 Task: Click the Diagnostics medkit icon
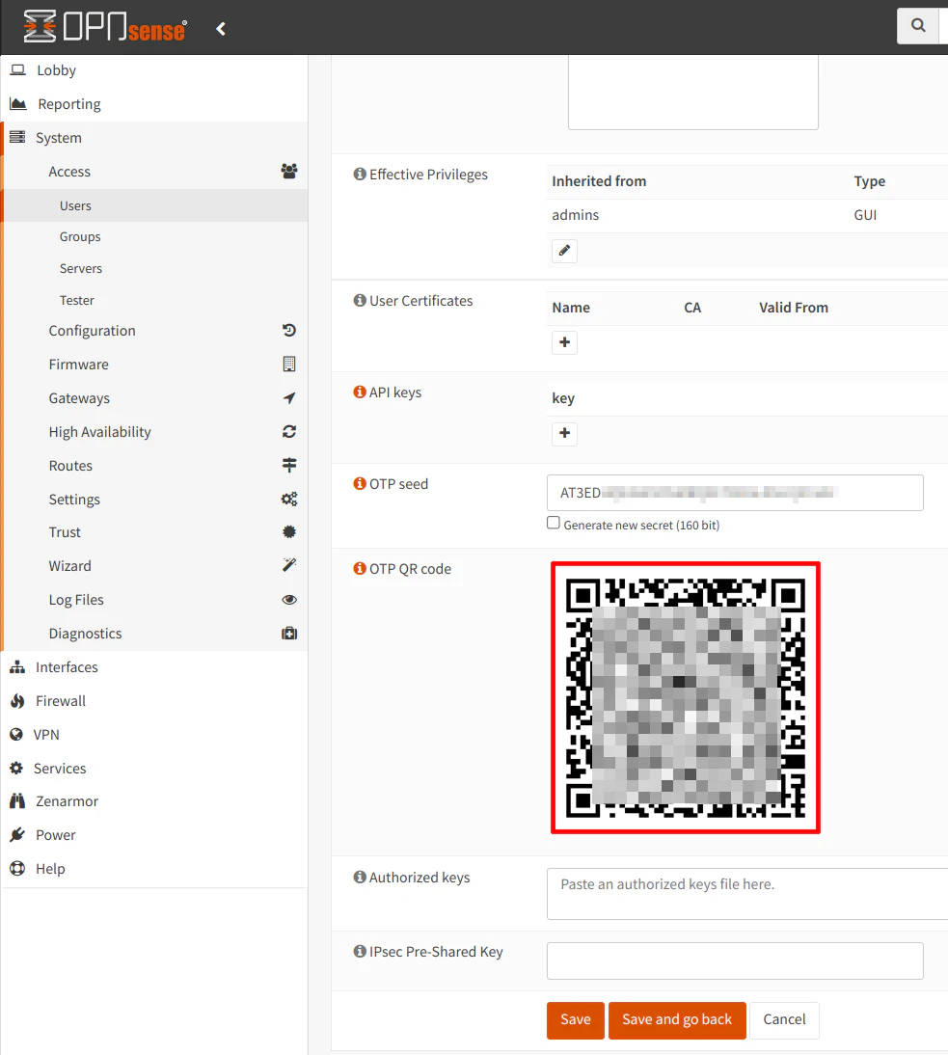tap(289, 634)
